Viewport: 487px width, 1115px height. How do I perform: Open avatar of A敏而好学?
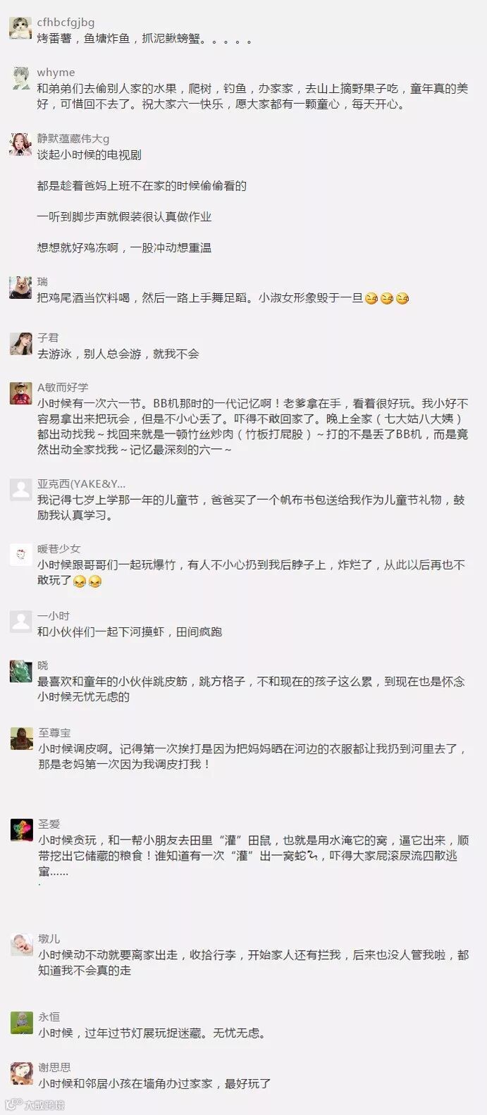click(x=20, y=393)
